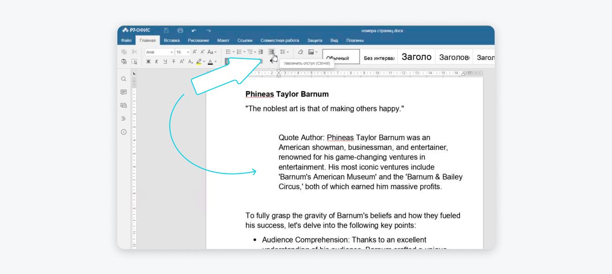Open the line spacing dropdown

[x=284, y=52]
